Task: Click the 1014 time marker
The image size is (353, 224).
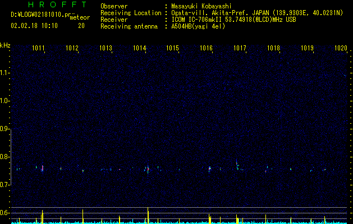Action: 139,48
